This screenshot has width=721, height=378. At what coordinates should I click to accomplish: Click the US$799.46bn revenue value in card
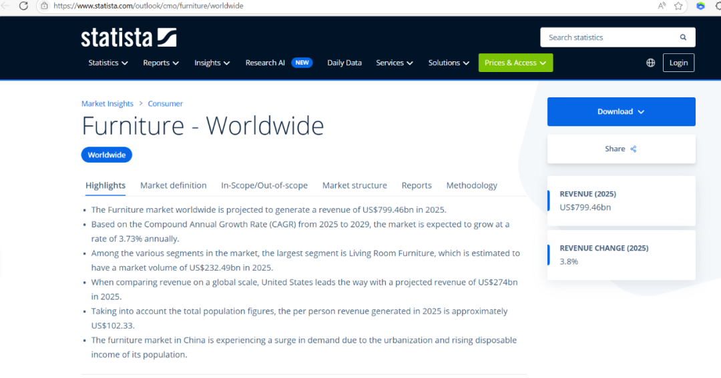pyautogui.click(x=585, y=207)
